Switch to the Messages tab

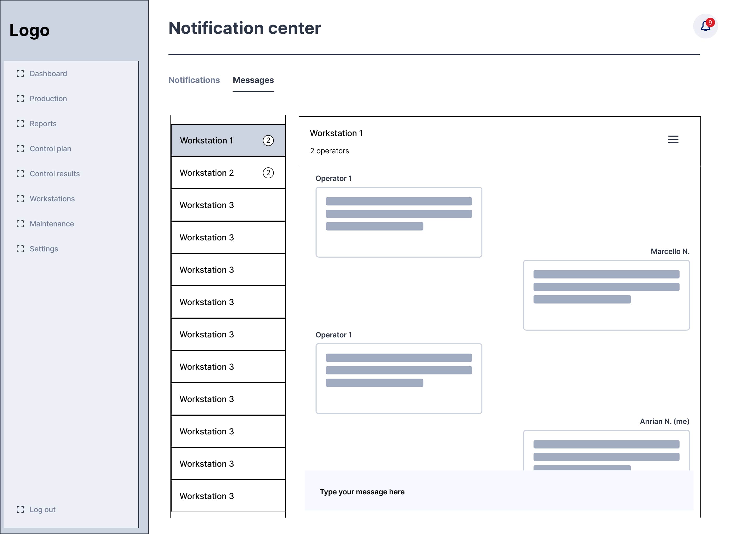pyautogui.click(x=253, y=80)
